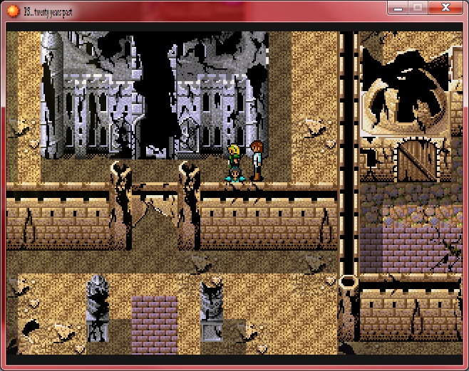Click the round pipe opening at rail bottom
Viewport: 469px width, 371px height.
click(348, 282)
